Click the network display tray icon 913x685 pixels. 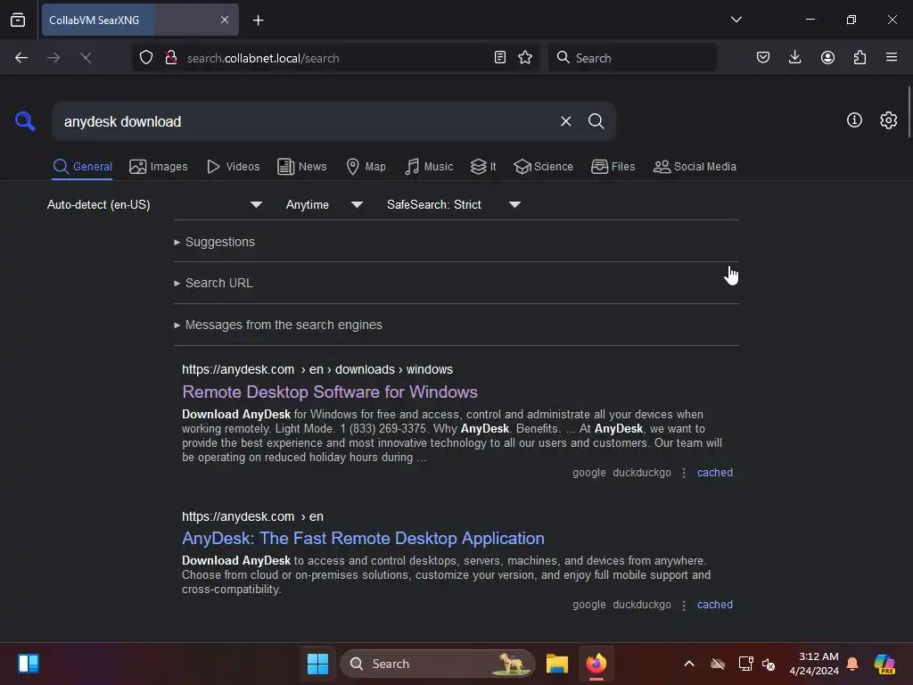pos(745,664)
